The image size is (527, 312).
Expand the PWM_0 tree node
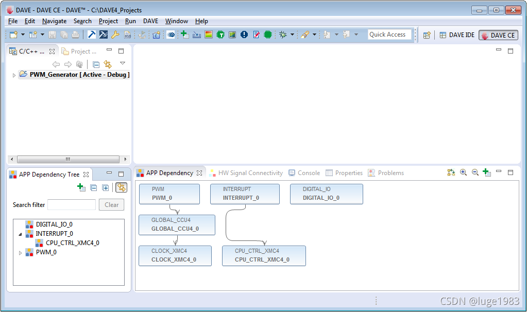pyautogui.click(x=20, y=253)
